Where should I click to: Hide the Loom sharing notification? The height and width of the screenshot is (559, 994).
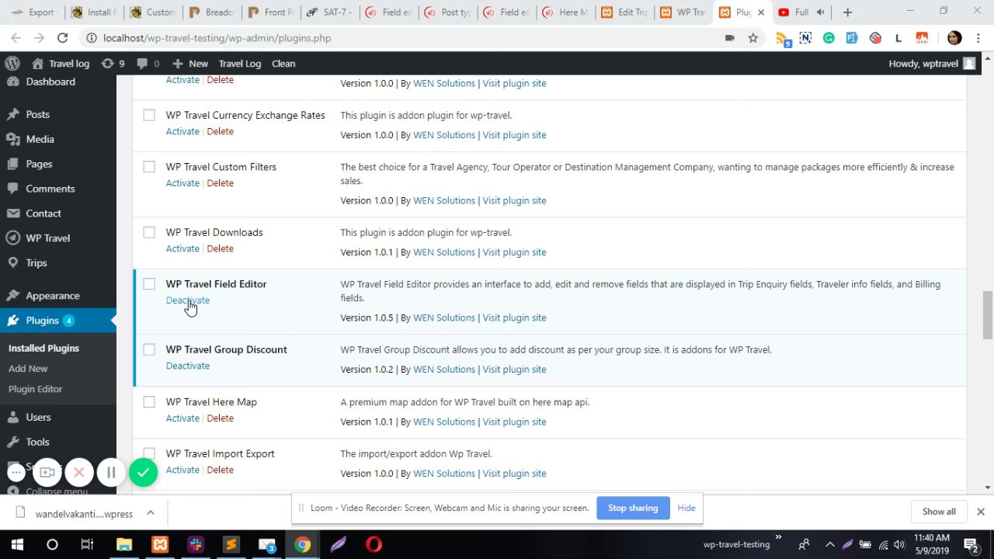coord(686,508)
